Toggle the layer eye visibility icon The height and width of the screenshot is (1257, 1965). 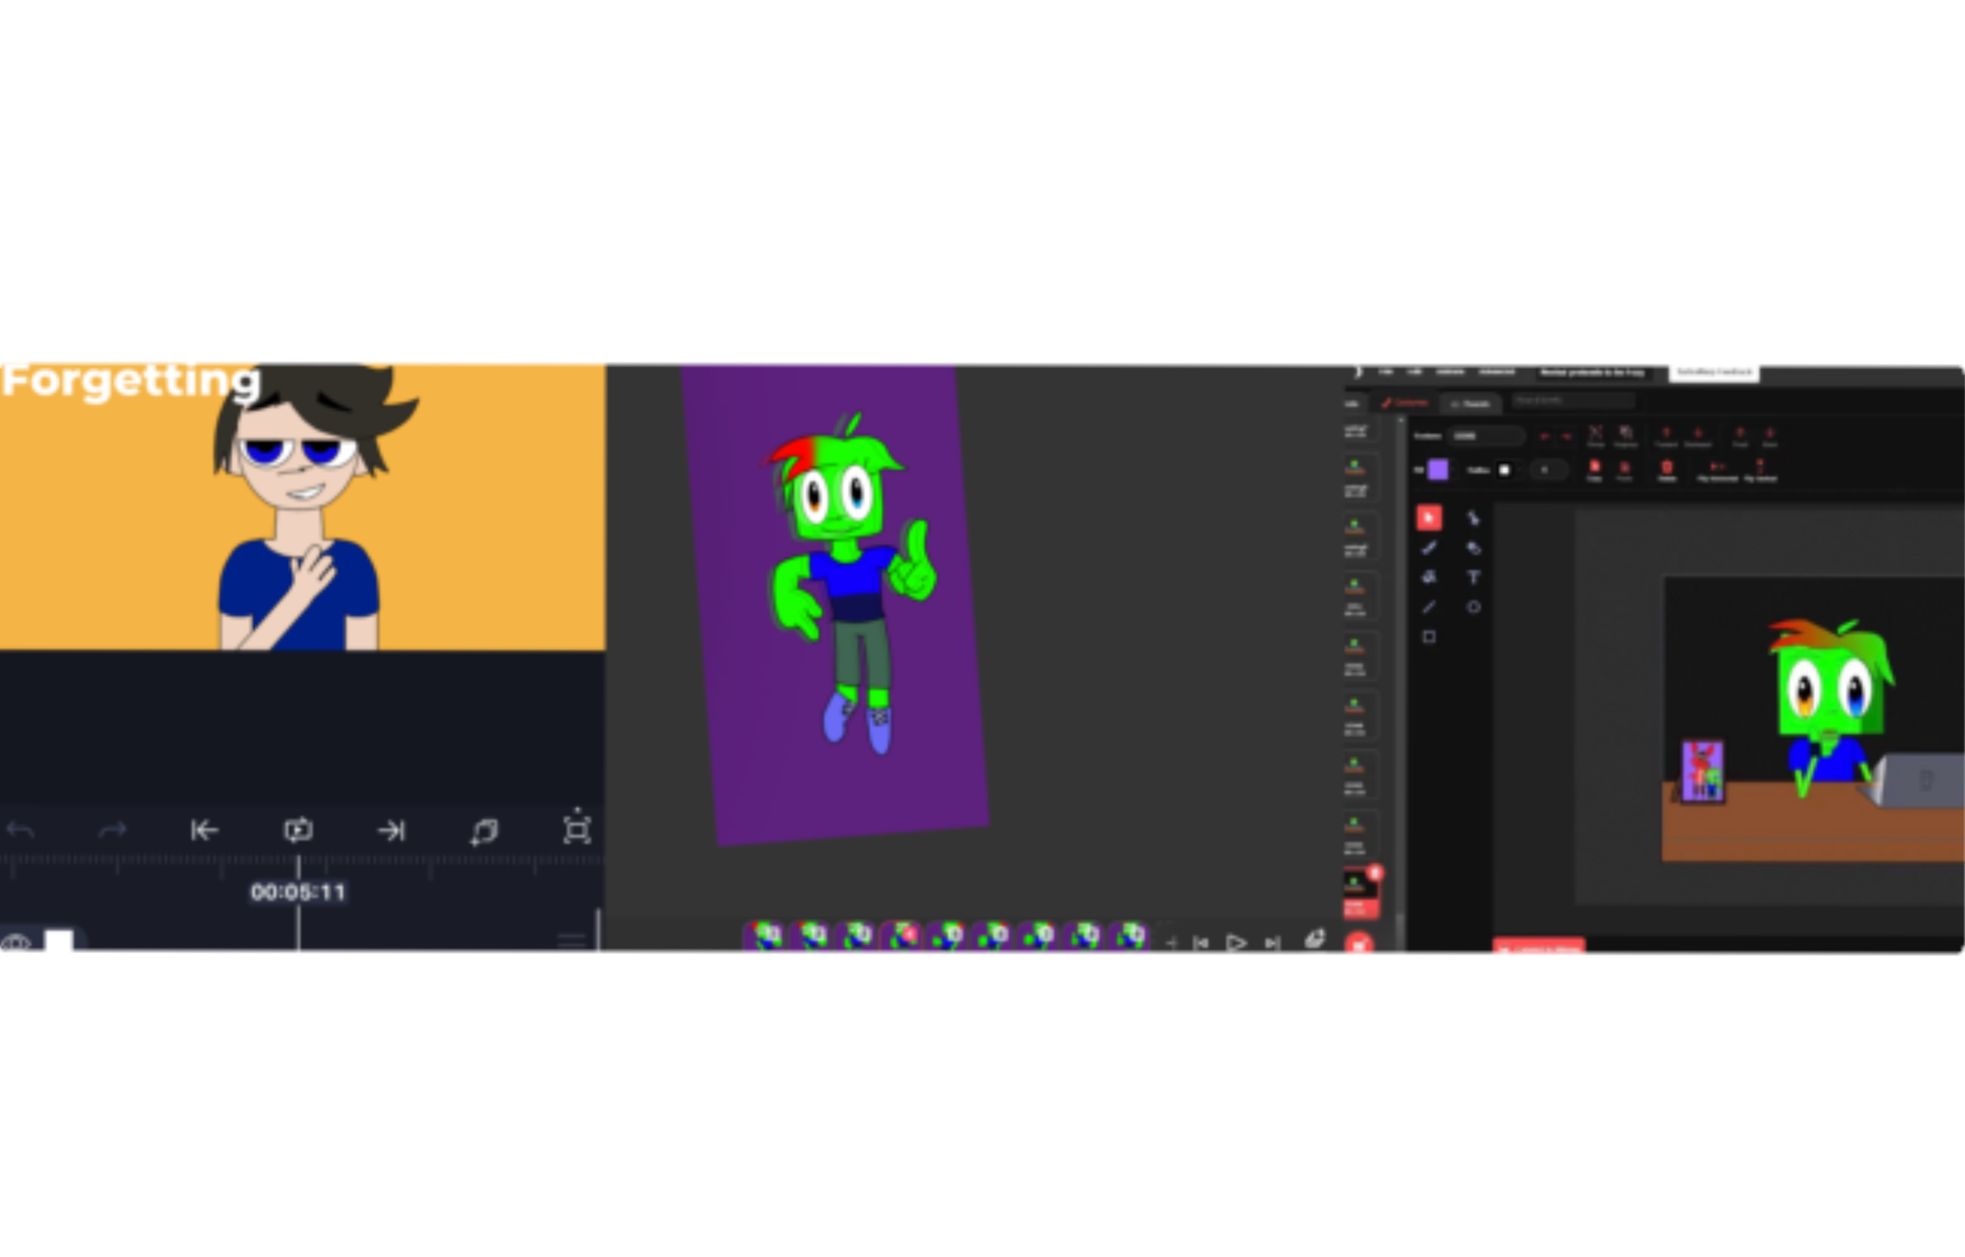[16, 943]
